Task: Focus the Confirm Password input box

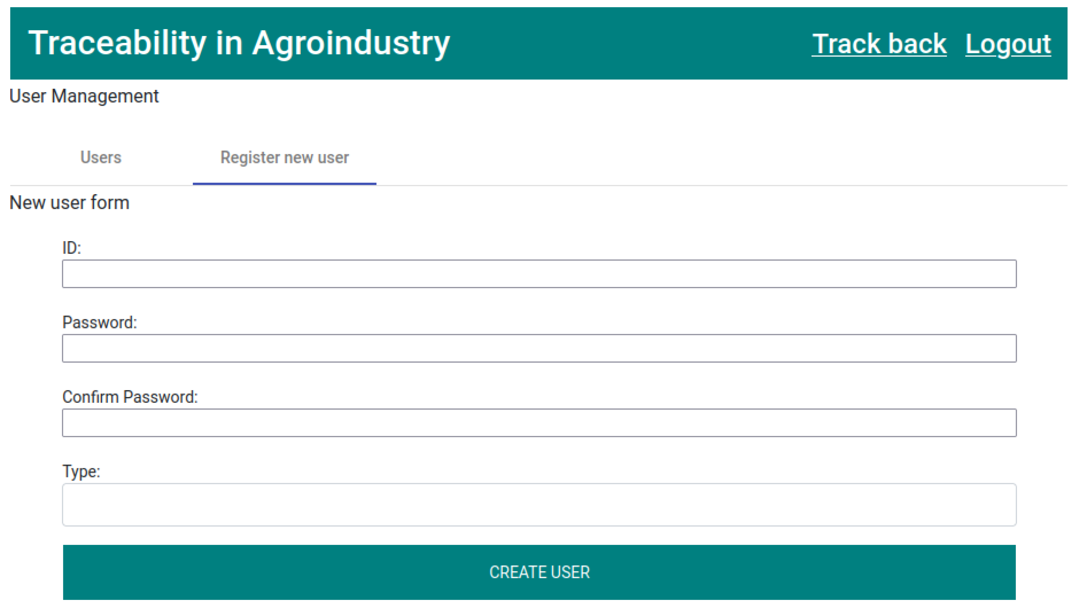Action: click(x=539, y=423)
